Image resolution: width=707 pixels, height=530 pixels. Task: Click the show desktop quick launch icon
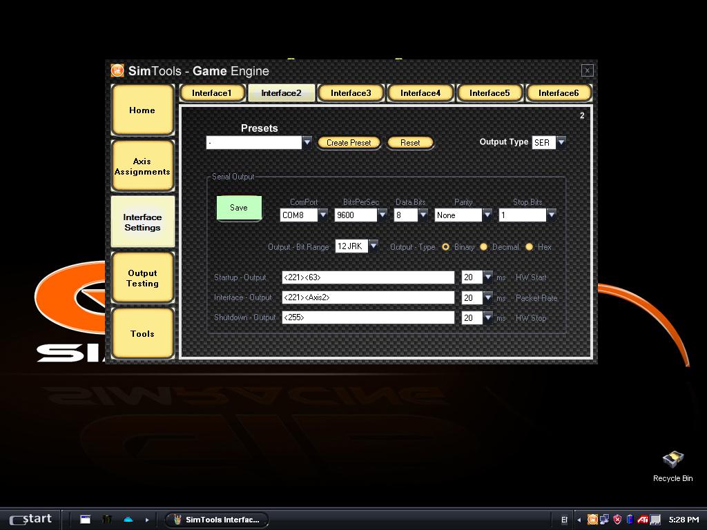click(x=85, y=520)
